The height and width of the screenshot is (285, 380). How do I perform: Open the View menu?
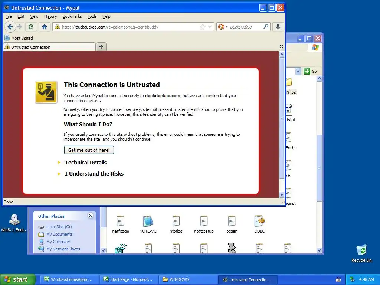34,16
